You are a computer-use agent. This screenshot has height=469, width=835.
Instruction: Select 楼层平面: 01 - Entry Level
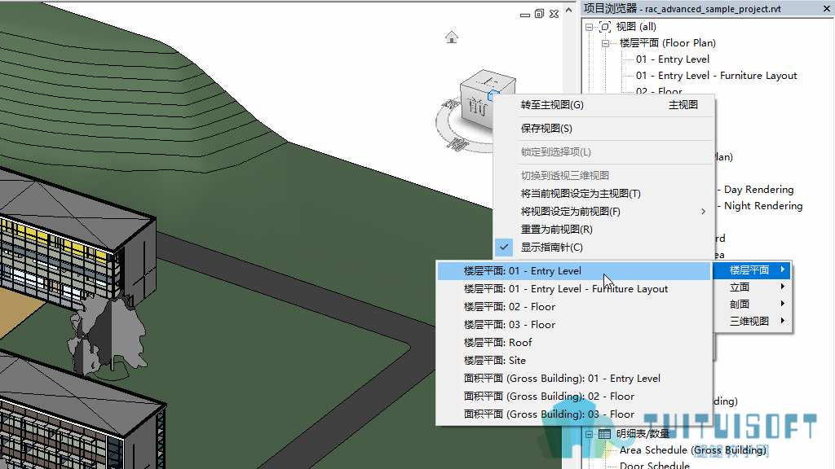[573, 271]
